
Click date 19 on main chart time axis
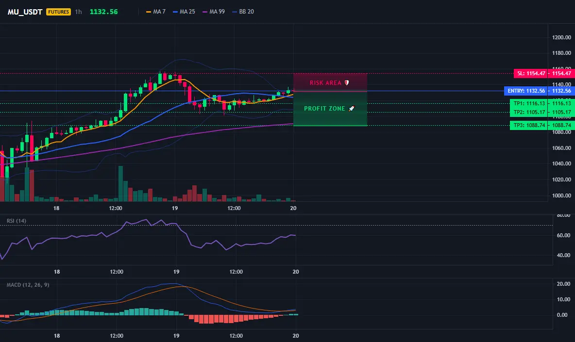(175, 208)
